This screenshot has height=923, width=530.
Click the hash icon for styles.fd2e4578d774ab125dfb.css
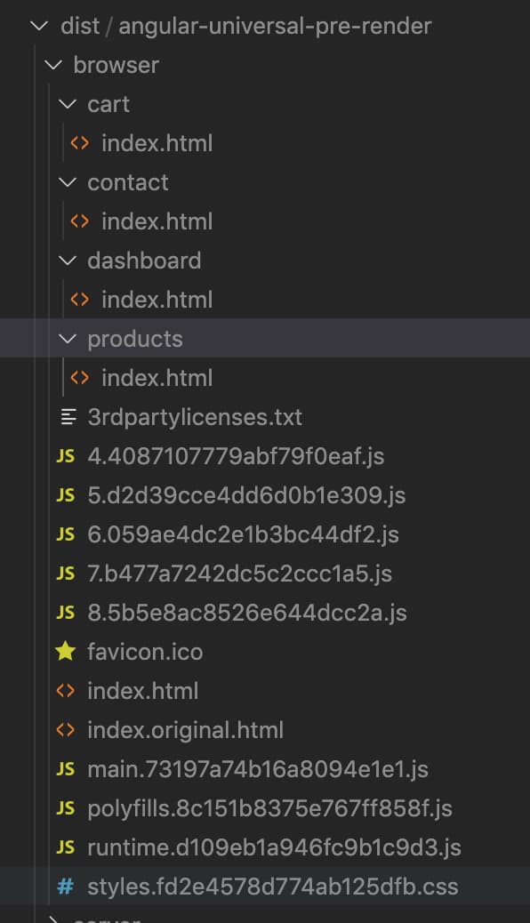pos(64,887)
